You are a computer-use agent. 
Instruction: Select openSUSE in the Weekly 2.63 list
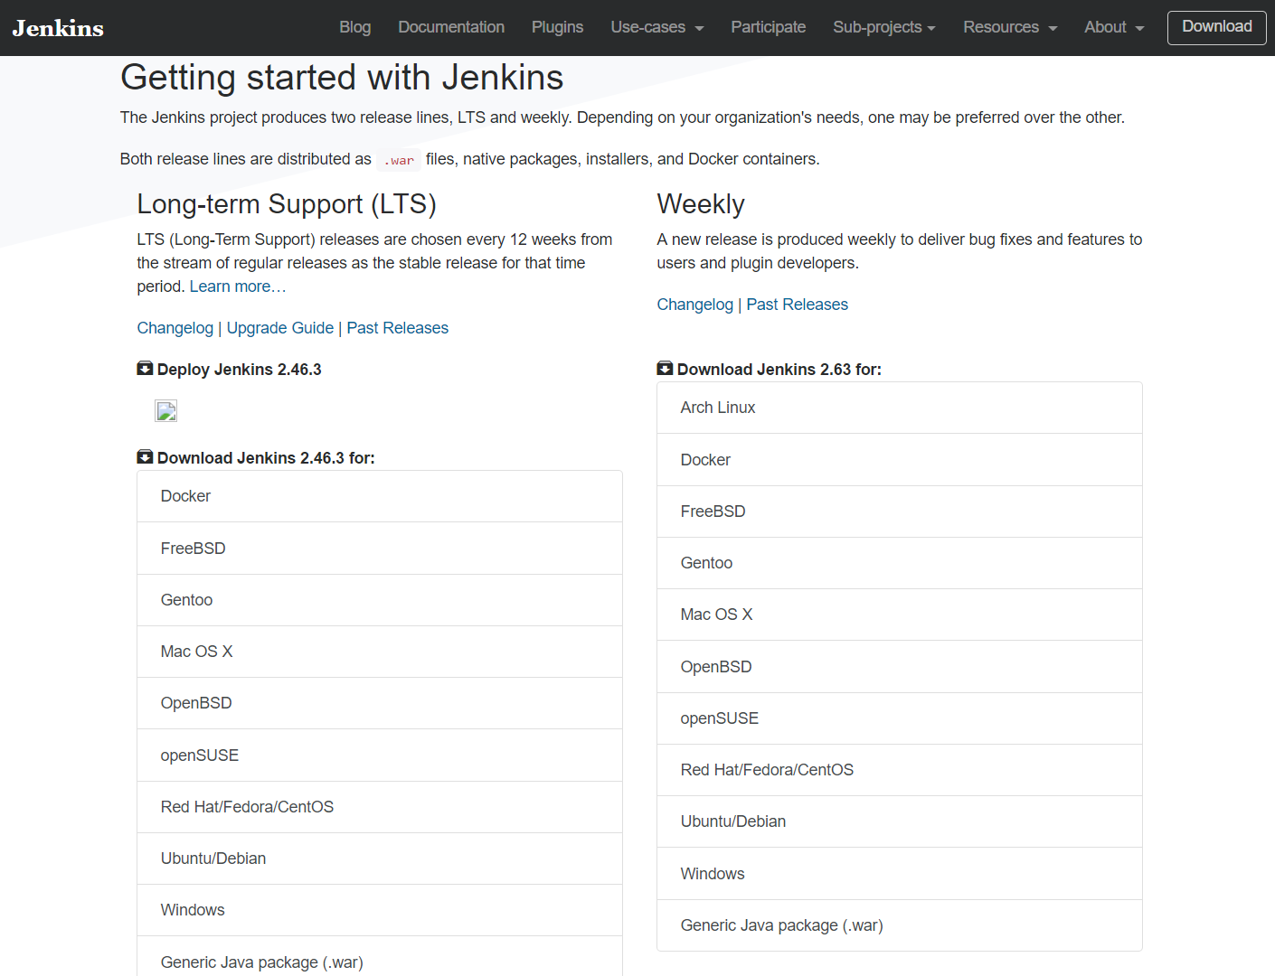click(x=900, y=718)
